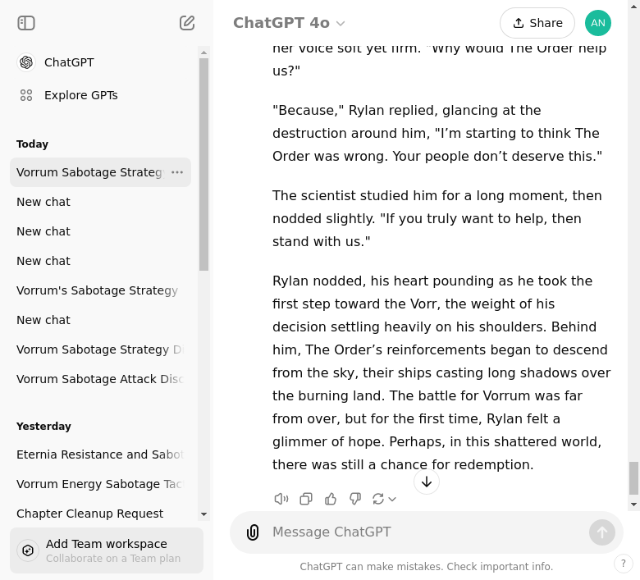Click the sidebar chat list scrollbar
The height and width of the screenshot is (580, 640).
(x=204, y=164)
